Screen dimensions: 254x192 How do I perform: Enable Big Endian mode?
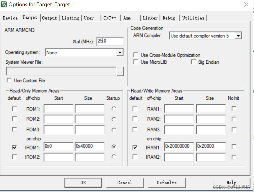click(x=193, y=62)
